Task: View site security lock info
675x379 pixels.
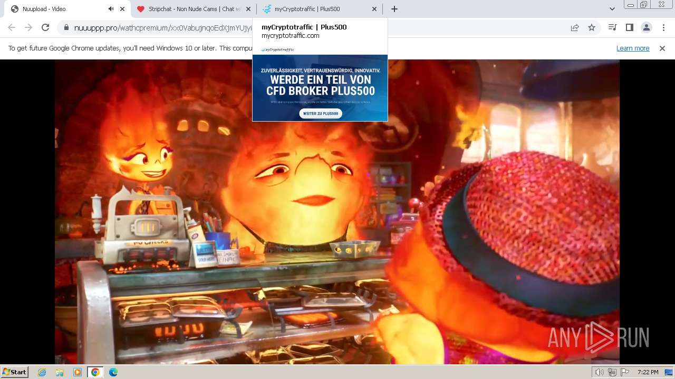Action: click(x=66, y=27)
